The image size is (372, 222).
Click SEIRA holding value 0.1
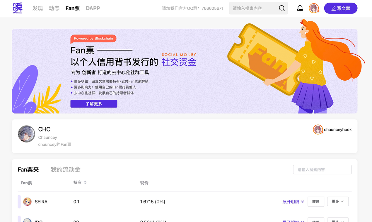coord(76,202)
